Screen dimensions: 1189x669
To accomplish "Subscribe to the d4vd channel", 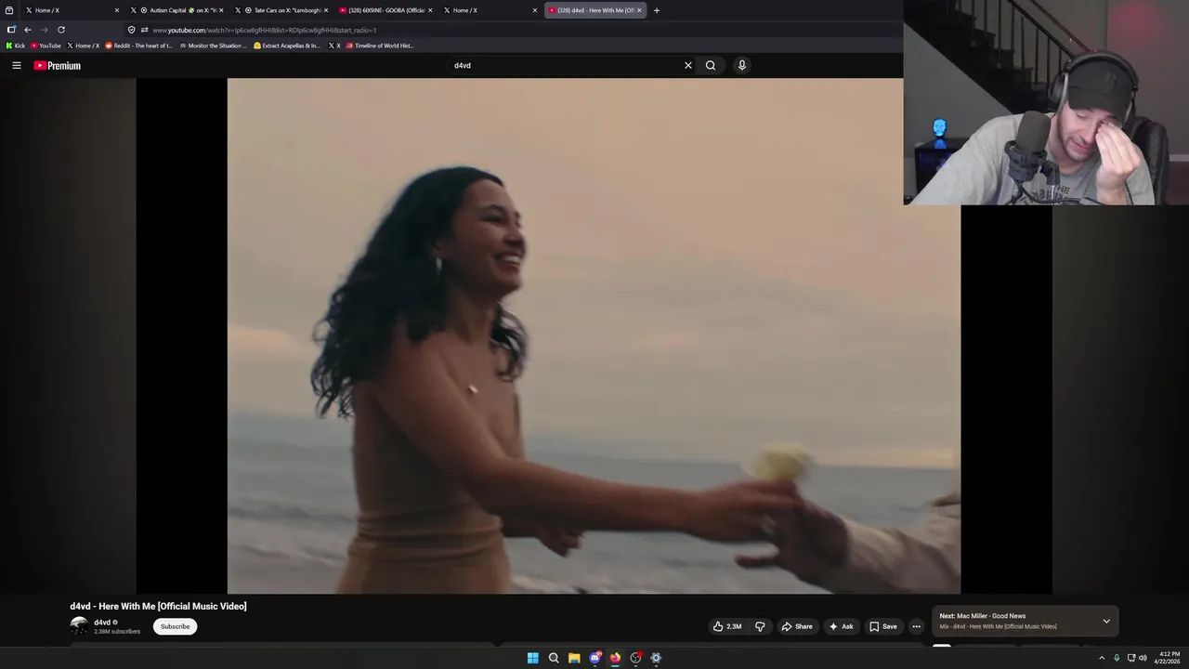I will pos(175,626).
